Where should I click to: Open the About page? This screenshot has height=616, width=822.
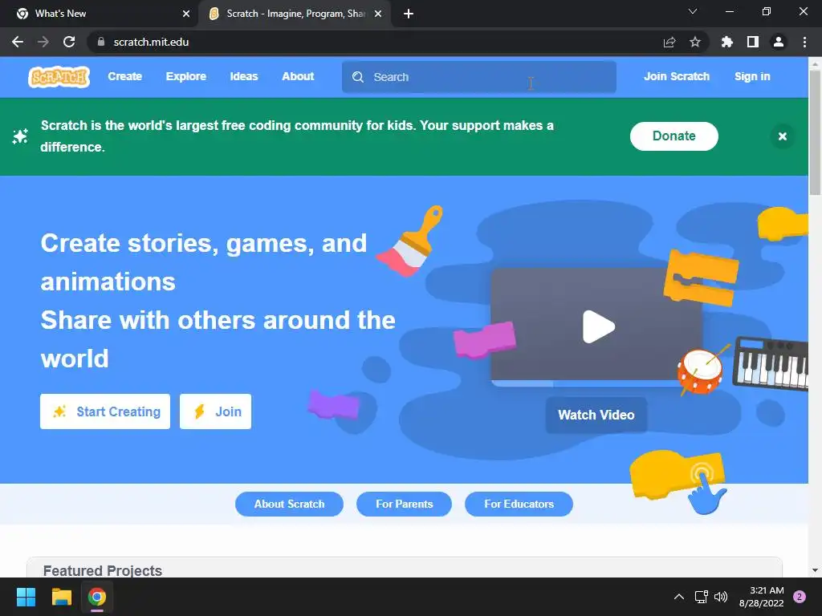(298, 76)
